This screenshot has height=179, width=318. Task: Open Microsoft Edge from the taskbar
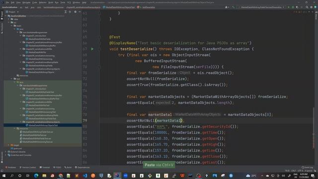pyautogui.click(x=36, y=176)
